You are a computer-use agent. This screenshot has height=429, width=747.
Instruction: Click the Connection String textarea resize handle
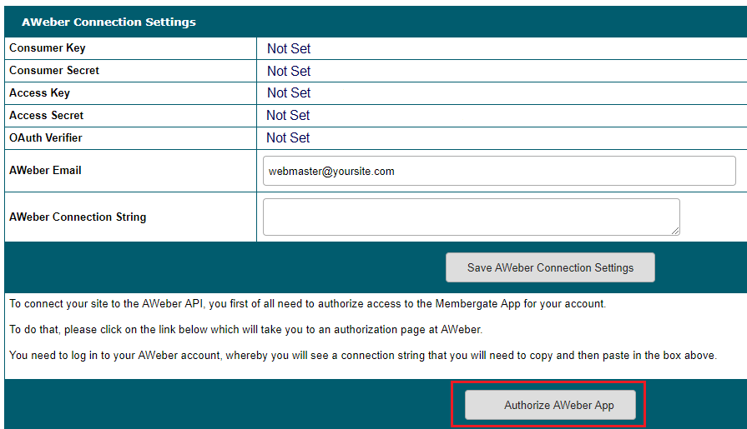click(674, 230)
